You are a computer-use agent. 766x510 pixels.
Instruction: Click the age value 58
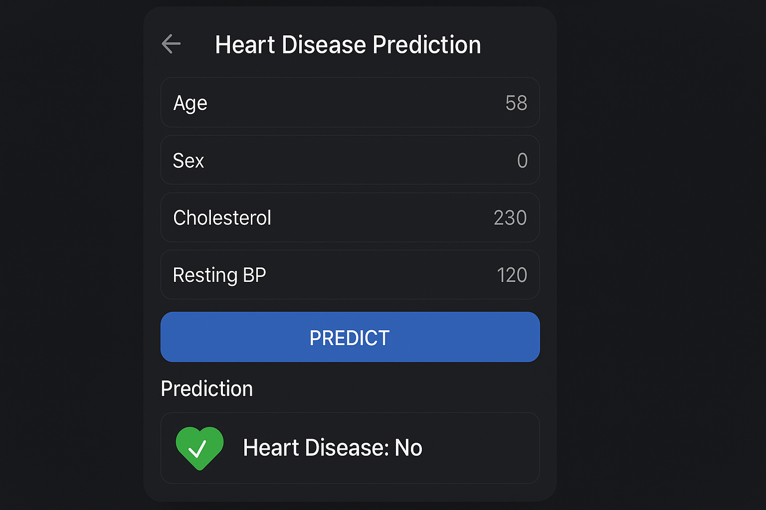click(516, 103)
